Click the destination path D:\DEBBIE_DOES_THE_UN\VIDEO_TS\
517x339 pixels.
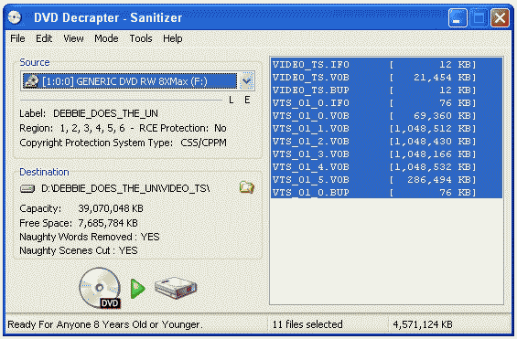125,188
